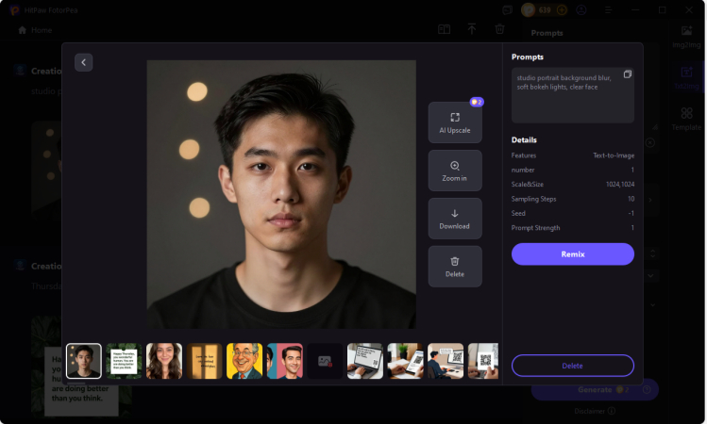
Task: Click the Disclaimer link
Action: point(590,411)
